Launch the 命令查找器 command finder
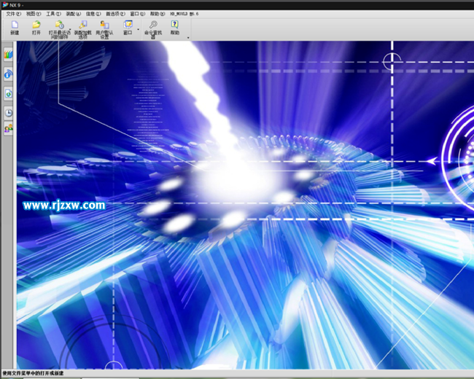Image resolution: width=474 pixels, height=379 pixels. [x=153, y=25]
